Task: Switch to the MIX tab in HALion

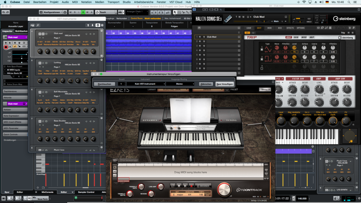Action: coord(280,28)
